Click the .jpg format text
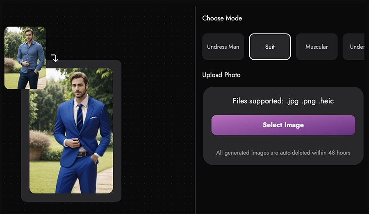The height and width of the screenshot is (214, 369). pos(293,101)
